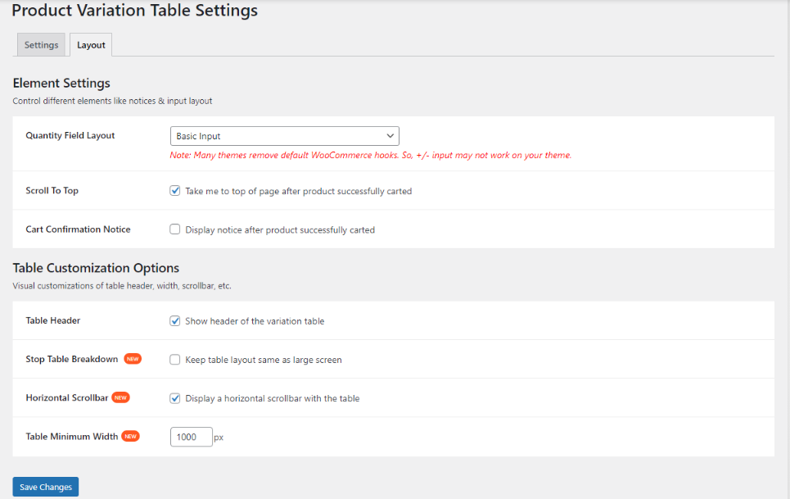790x499 pixels.
Task: Click the Scroll To Top row label
Action: pyautogui.click(x=52, y=191)
